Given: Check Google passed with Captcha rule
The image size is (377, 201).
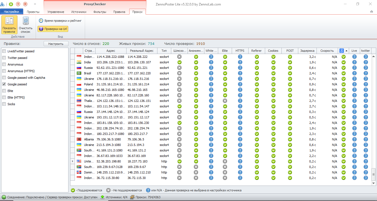Looking at the screenshot, I should [4, 78].
